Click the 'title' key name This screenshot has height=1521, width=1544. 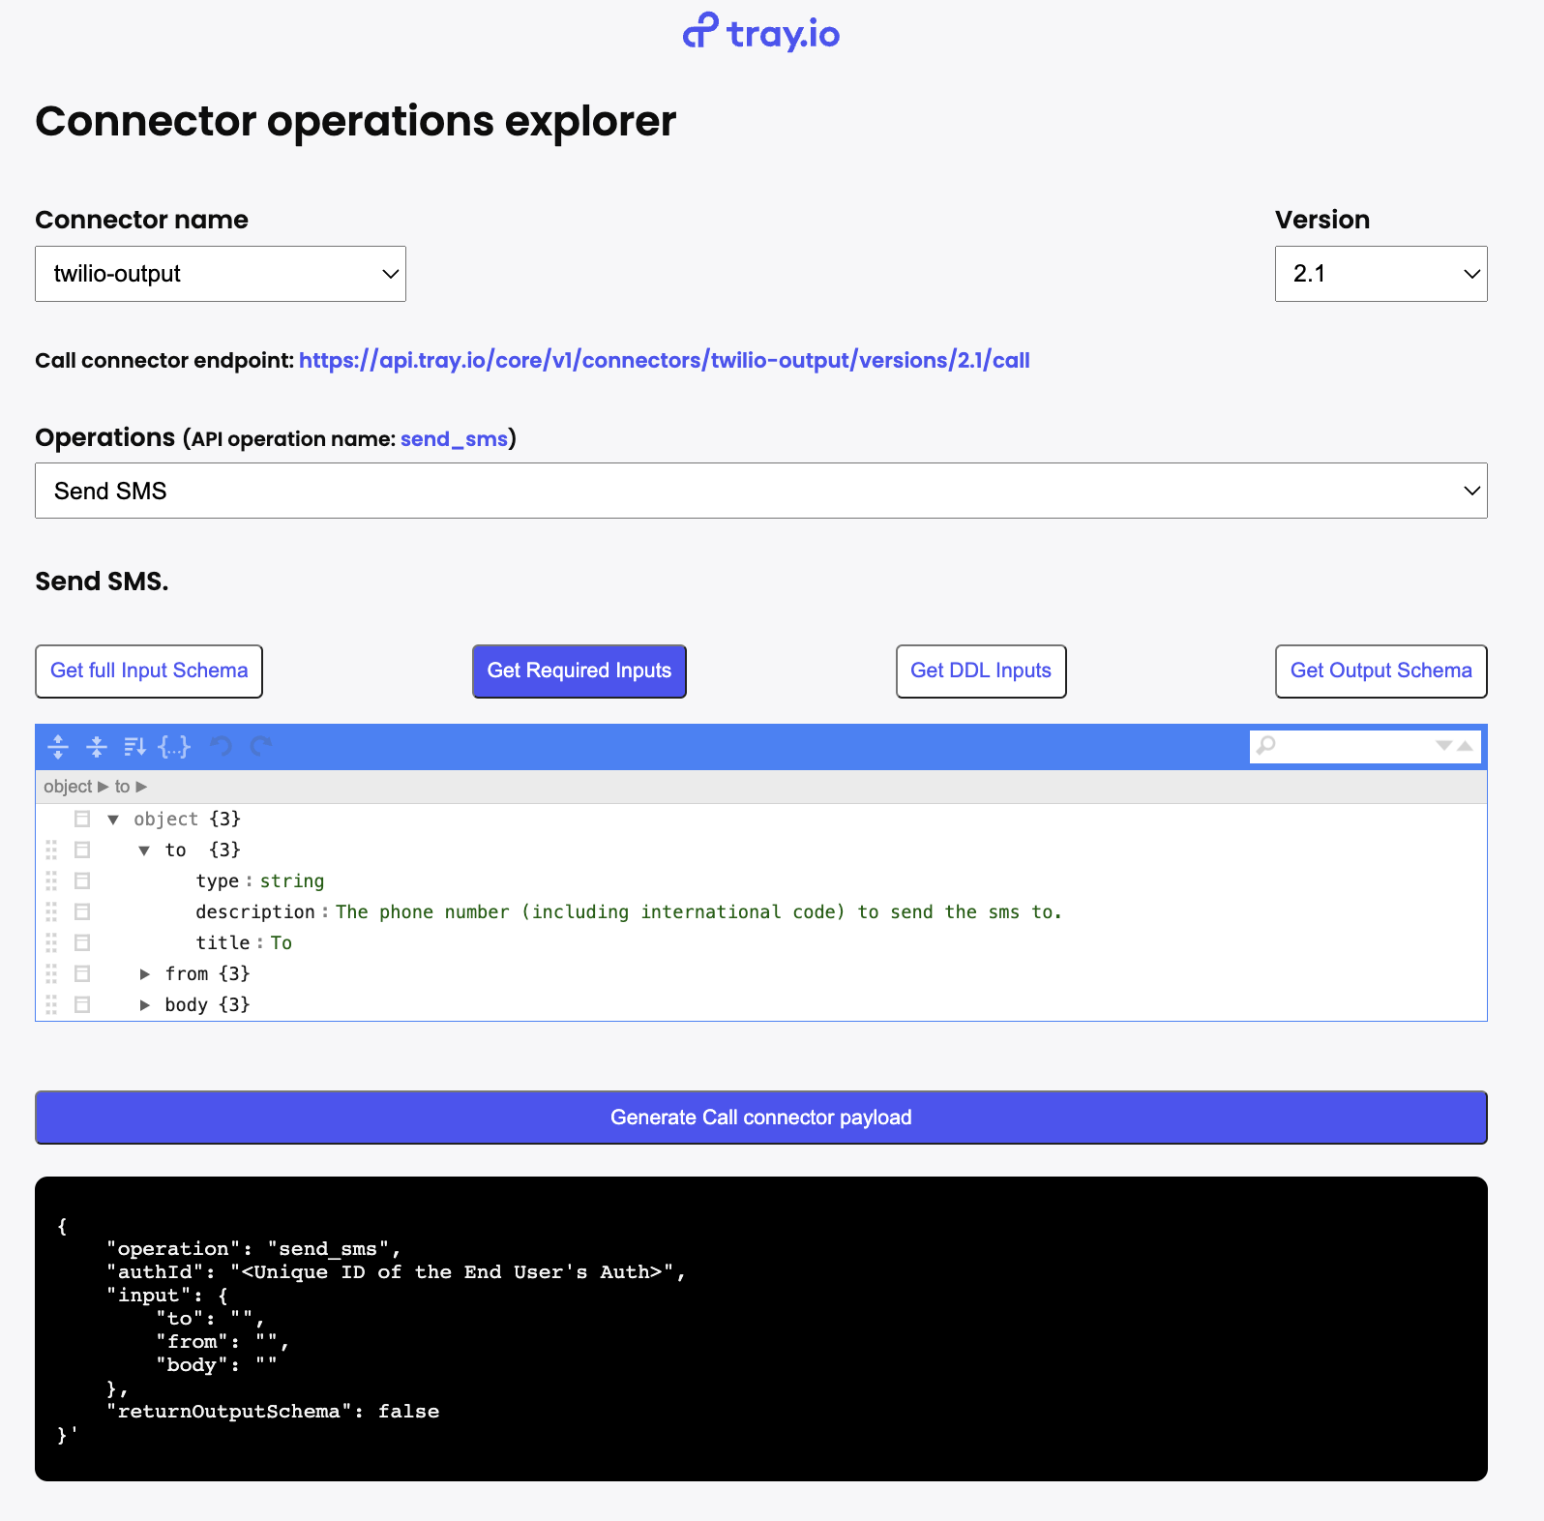coord(223,942)
